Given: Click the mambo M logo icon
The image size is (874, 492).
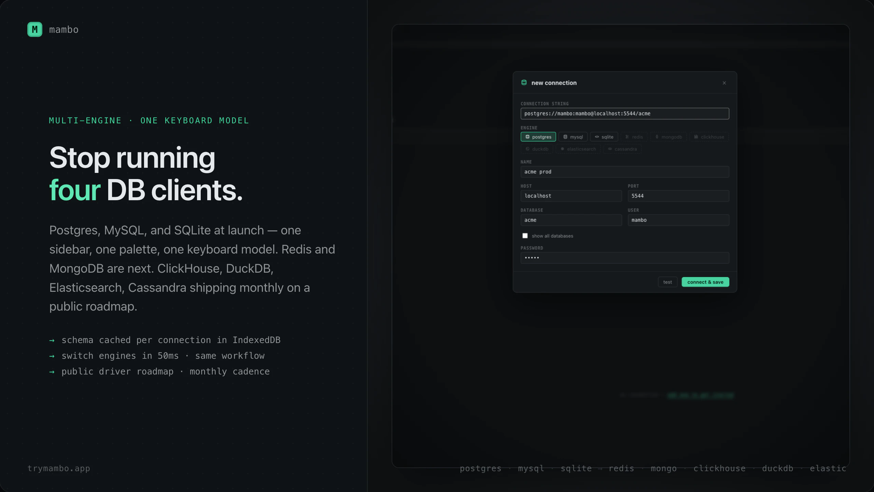Looking at the screenshot, I should [x=35, y=29].
